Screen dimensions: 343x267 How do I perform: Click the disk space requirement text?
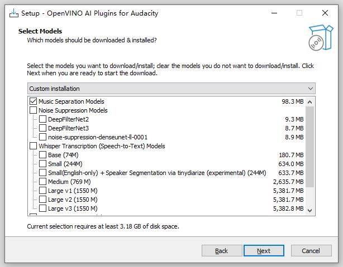coord(103,226)
